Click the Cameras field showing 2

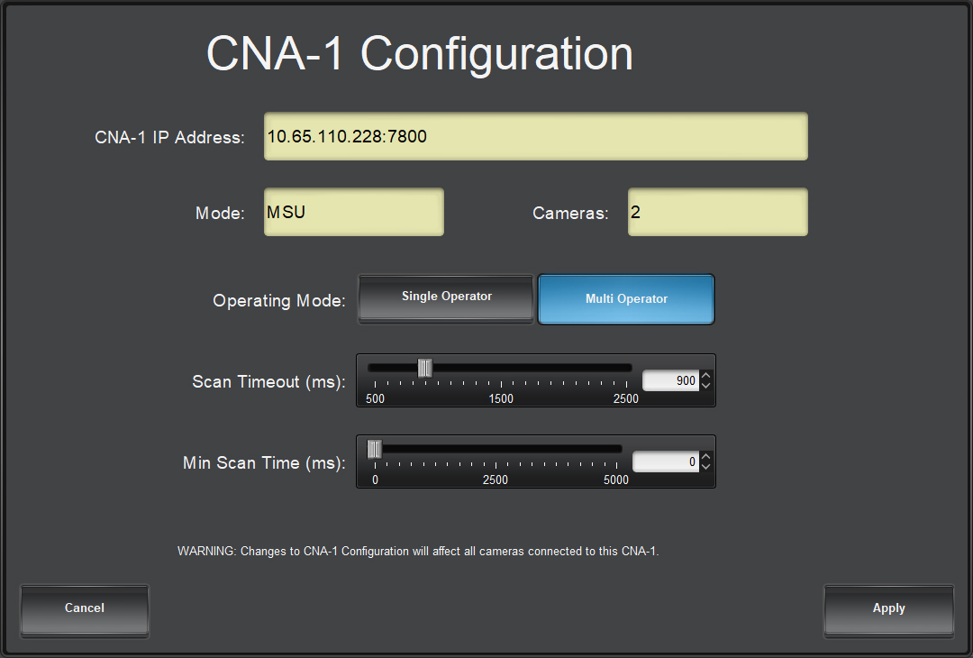tap(717, 212)
